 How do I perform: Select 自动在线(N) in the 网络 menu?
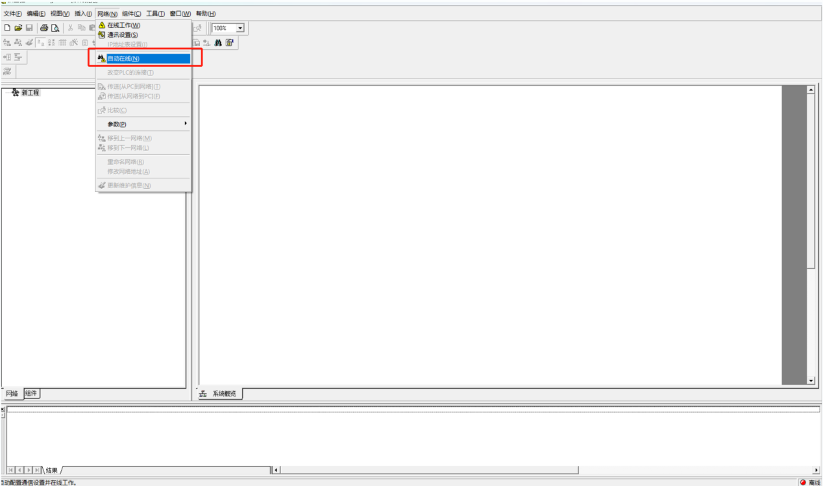(143, 58)
